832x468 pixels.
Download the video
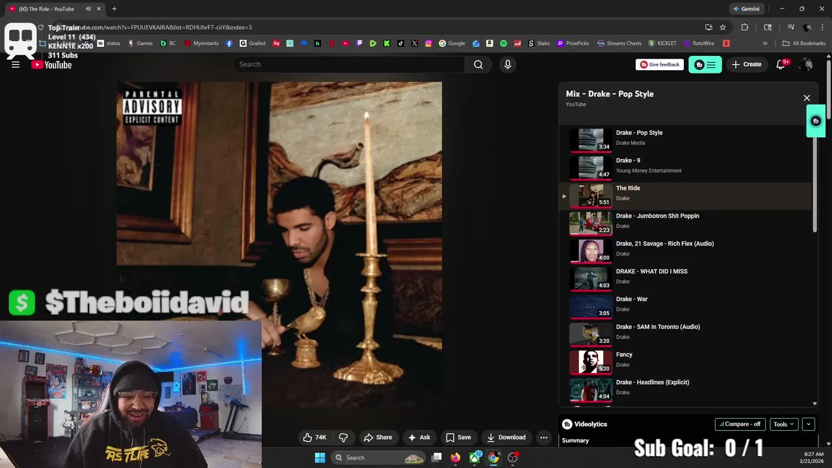506,437
